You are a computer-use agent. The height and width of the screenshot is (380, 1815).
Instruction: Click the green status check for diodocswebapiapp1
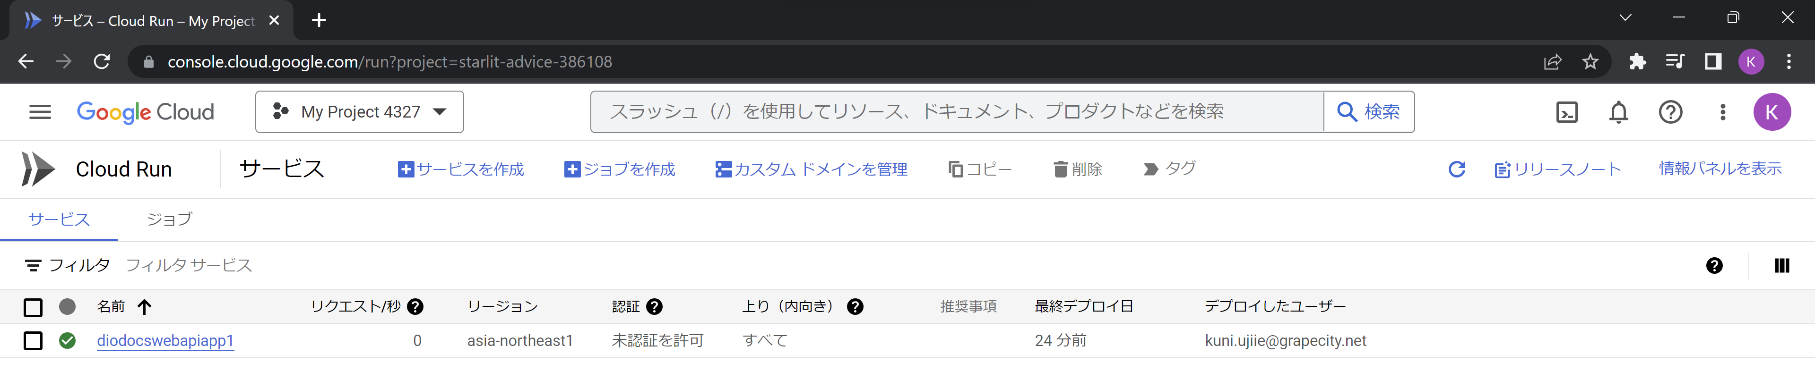(x=68, y=341)
